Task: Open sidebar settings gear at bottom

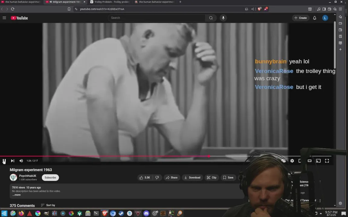Action: (340, 203)
